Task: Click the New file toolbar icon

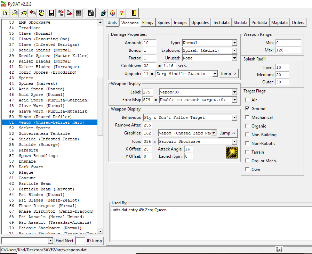Action: click(5, 13)
